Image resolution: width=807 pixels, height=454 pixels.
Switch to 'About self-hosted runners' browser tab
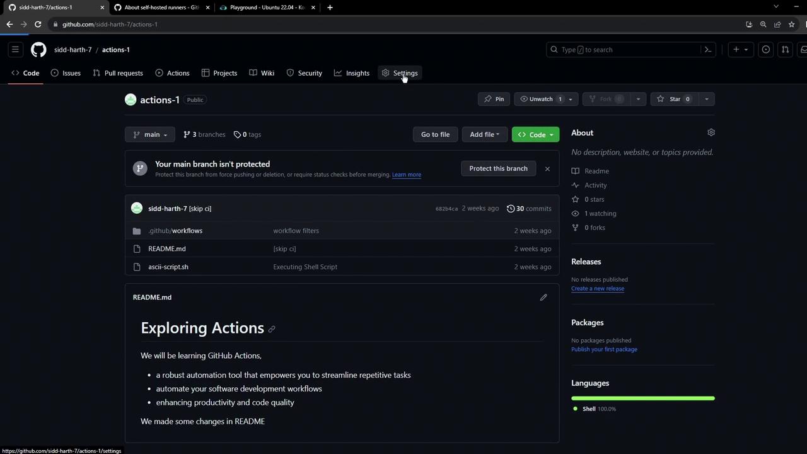point(161,8)
